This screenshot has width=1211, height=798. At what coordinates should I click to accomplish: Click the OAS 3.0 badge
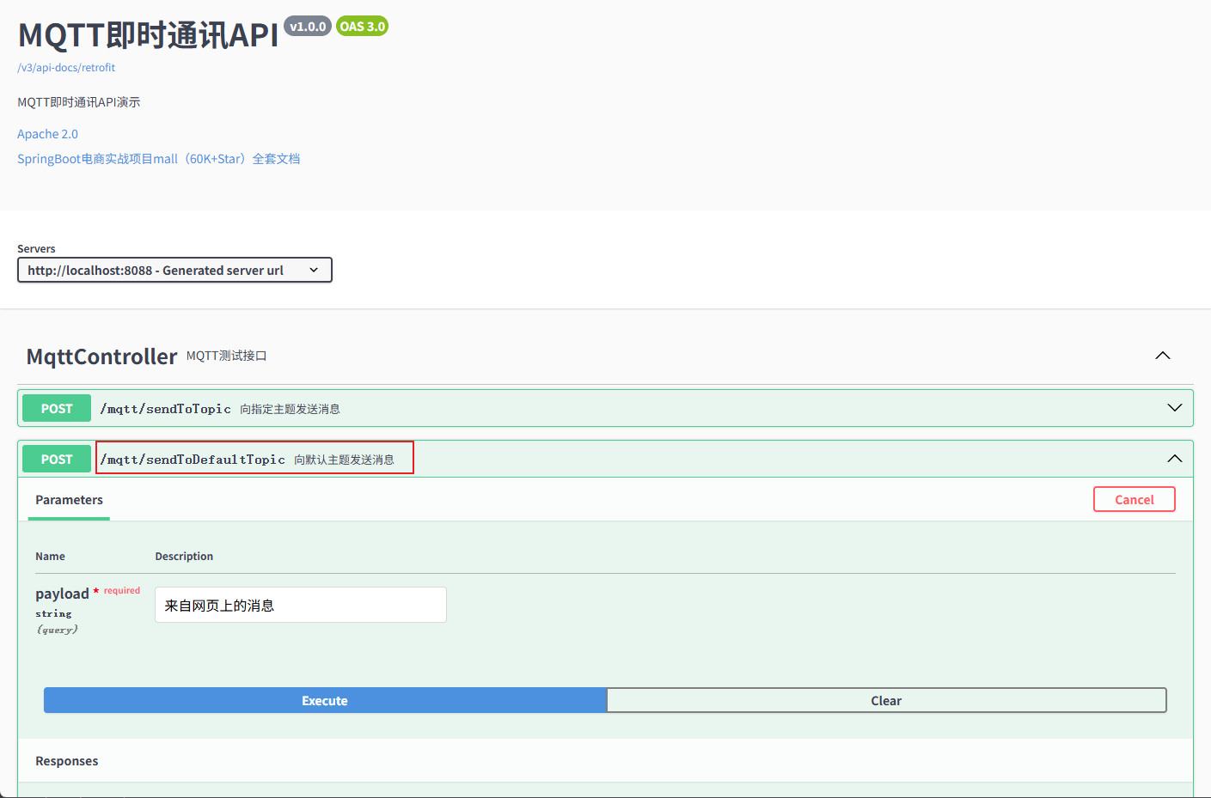tap(362, 27)
